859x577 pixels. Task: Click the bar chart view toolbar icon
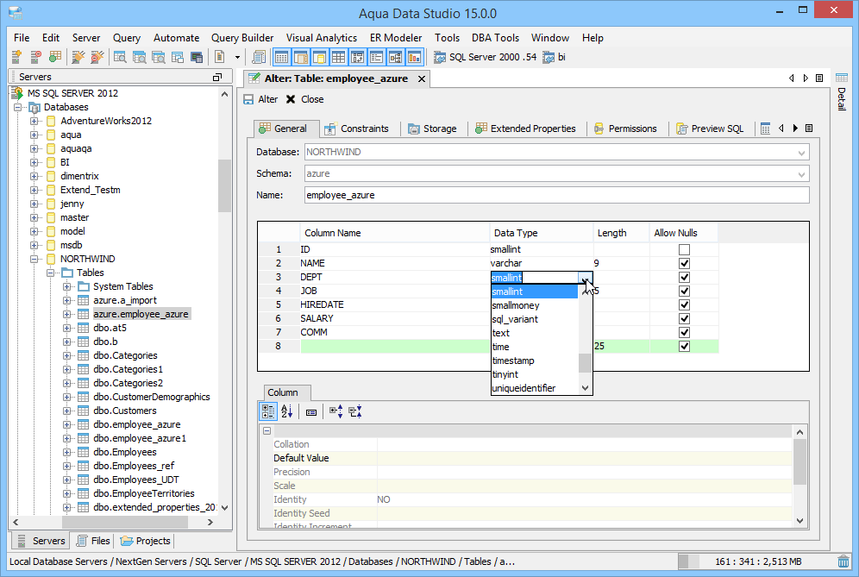415,56
